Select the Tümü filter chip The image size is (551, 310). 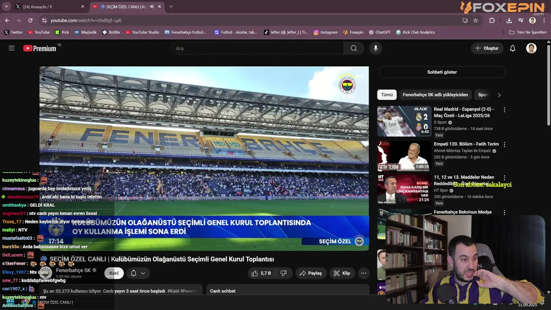coord(387,95)
